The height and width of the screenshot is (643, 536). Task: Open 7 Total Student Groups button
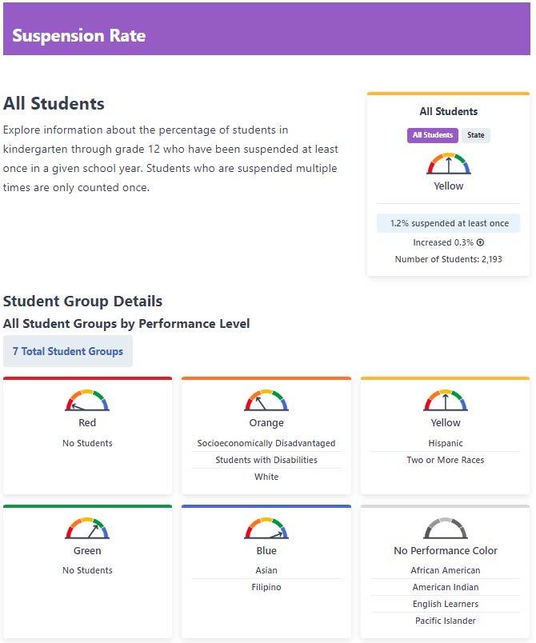point(68,351)
